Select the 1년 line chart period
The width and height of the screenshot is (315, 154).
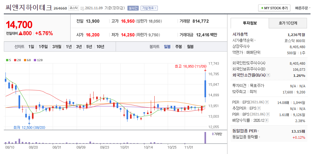(x=69, y=47)
